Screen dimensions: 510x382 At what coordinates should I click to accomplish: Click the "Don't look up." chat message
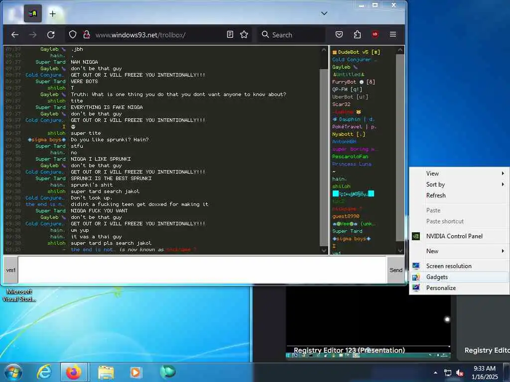[92, 198]
